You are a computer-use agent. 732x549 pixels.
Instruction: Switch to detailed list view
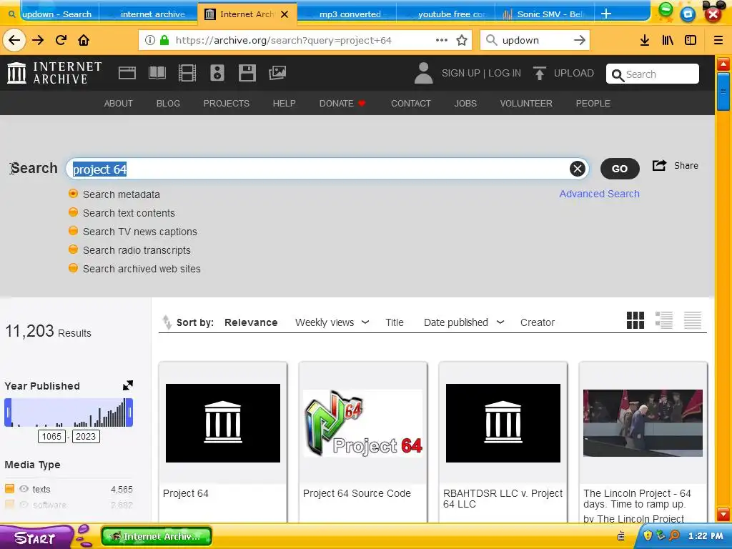[664, 321]
